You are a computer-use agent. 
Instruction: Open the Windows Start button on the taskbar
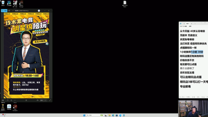click(84, 115)
